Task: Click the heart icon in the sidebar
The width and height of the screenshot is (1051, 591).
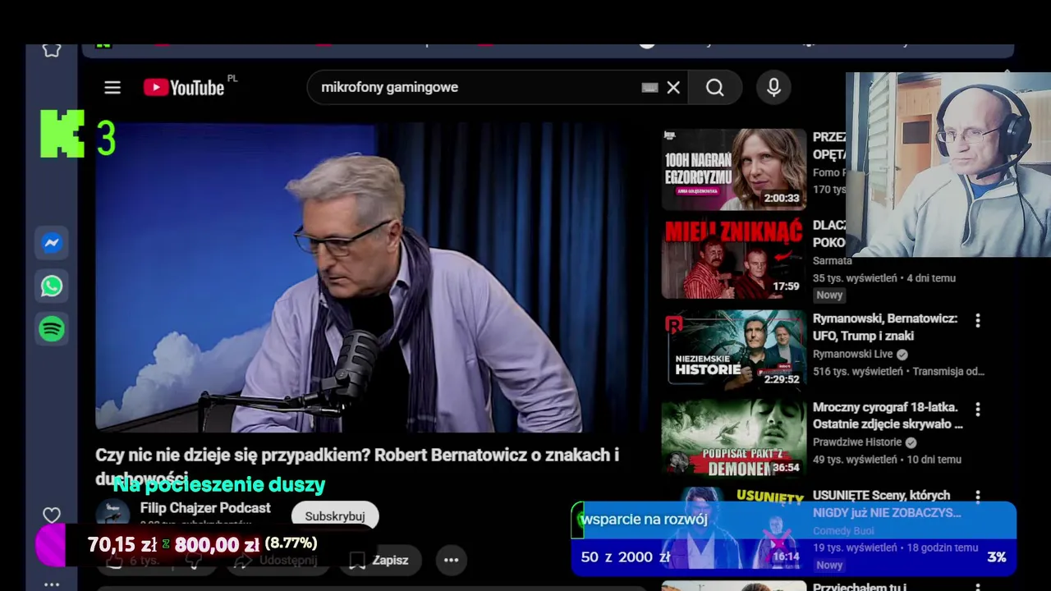Action: [52, 515]
